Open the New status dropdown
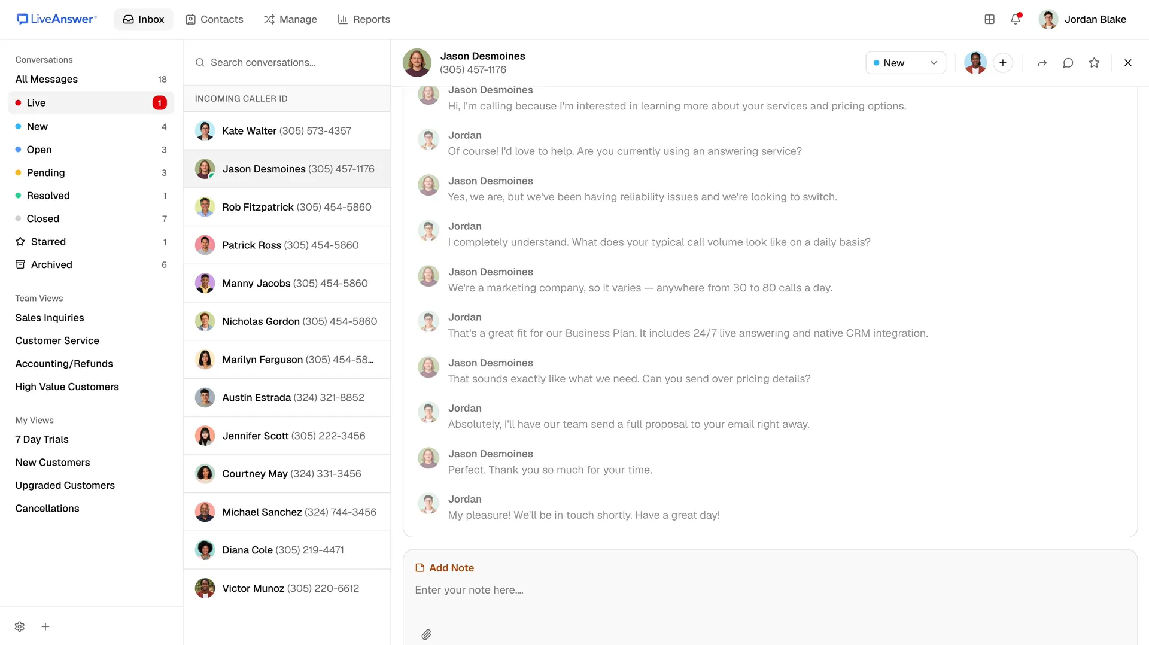Viewport: 1149px width, 645px height. coord(905,63)
